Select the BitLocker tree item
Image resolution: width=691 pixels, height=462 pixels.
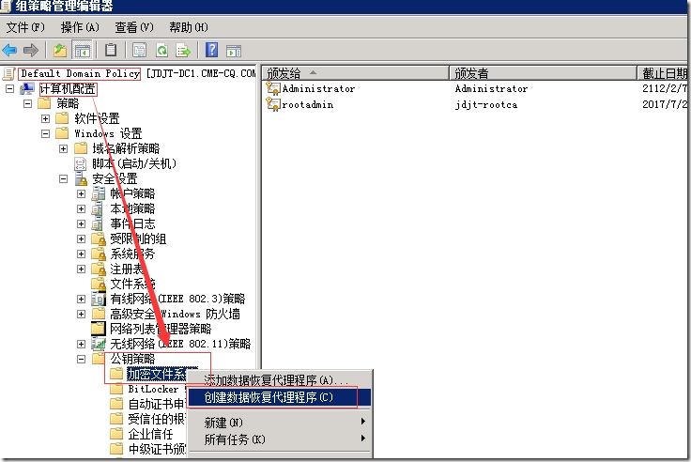[153, 389]
